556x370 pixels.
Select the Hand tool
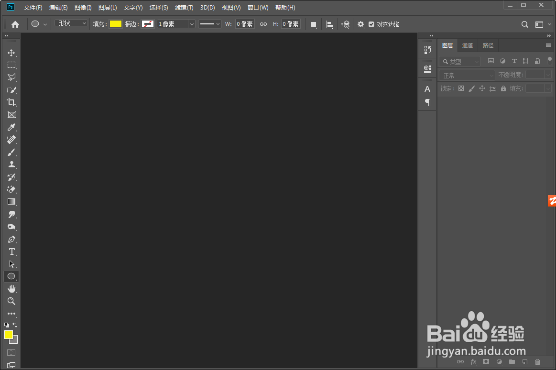click(x=11, y=289)
